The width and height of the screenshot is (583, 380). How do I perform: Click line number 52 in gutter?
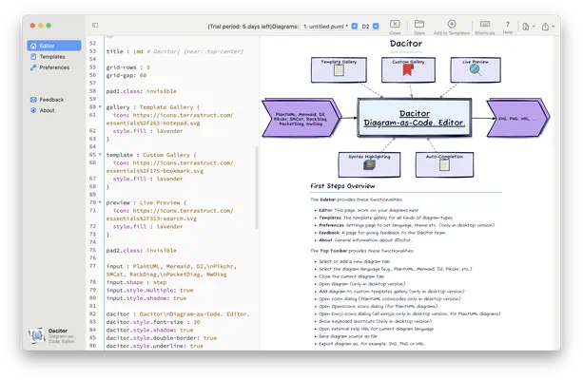pyautogui.click(x=92, y=43)
